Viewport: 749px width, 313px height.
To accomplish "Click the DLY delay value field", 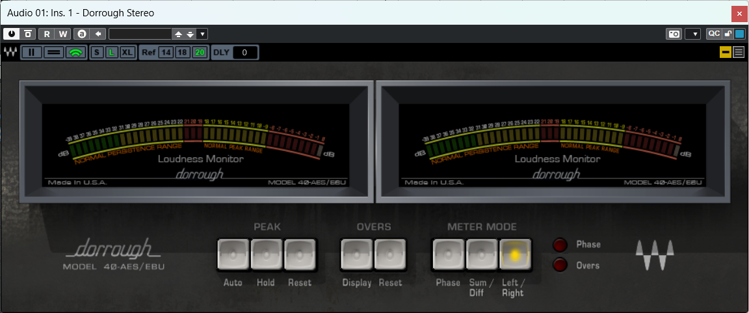I will click(x=245, y=53).
